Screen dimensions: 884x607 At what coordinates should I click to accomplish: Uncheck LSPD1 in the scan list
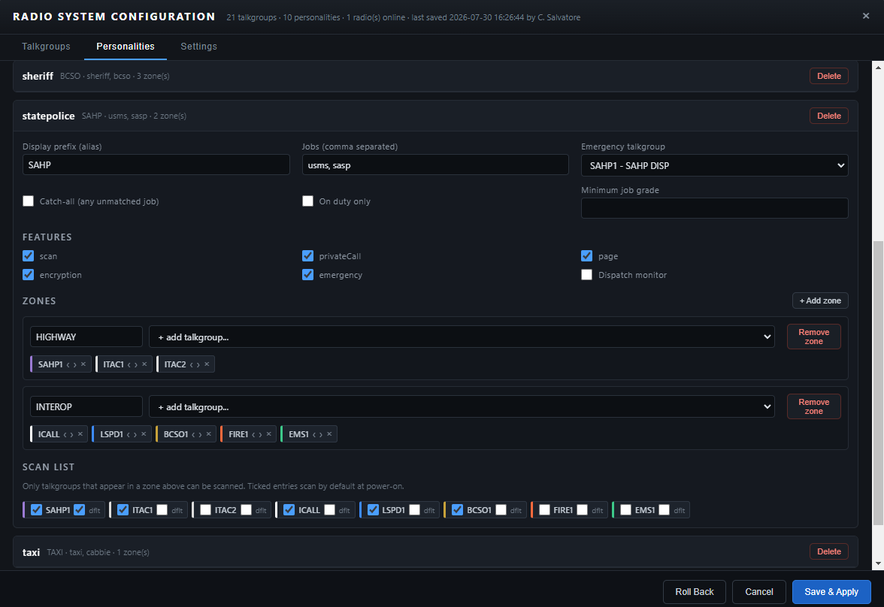[x=373, y=509]
